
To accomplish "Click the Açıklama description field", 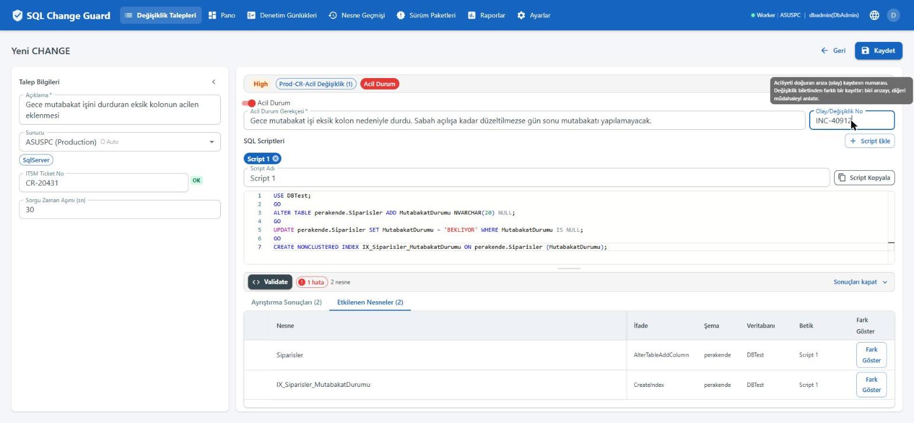I will [120, 110].
